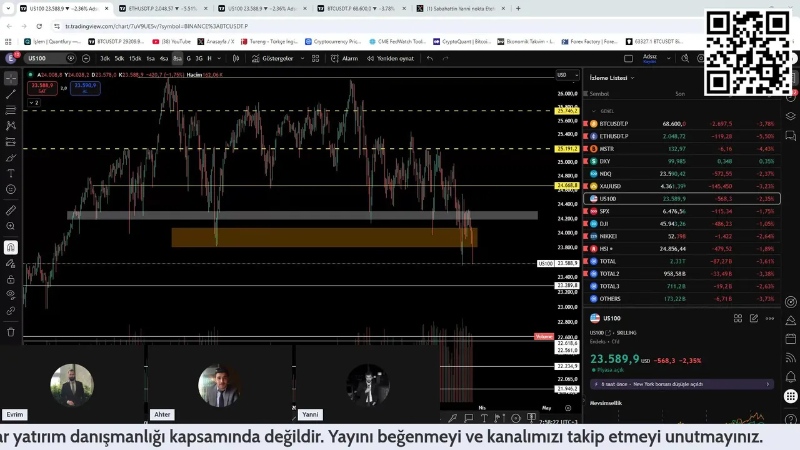Viewport: 800px width, 450px height.
Task: Select the ruler measure tool
Action: click(x=11, y=211)
